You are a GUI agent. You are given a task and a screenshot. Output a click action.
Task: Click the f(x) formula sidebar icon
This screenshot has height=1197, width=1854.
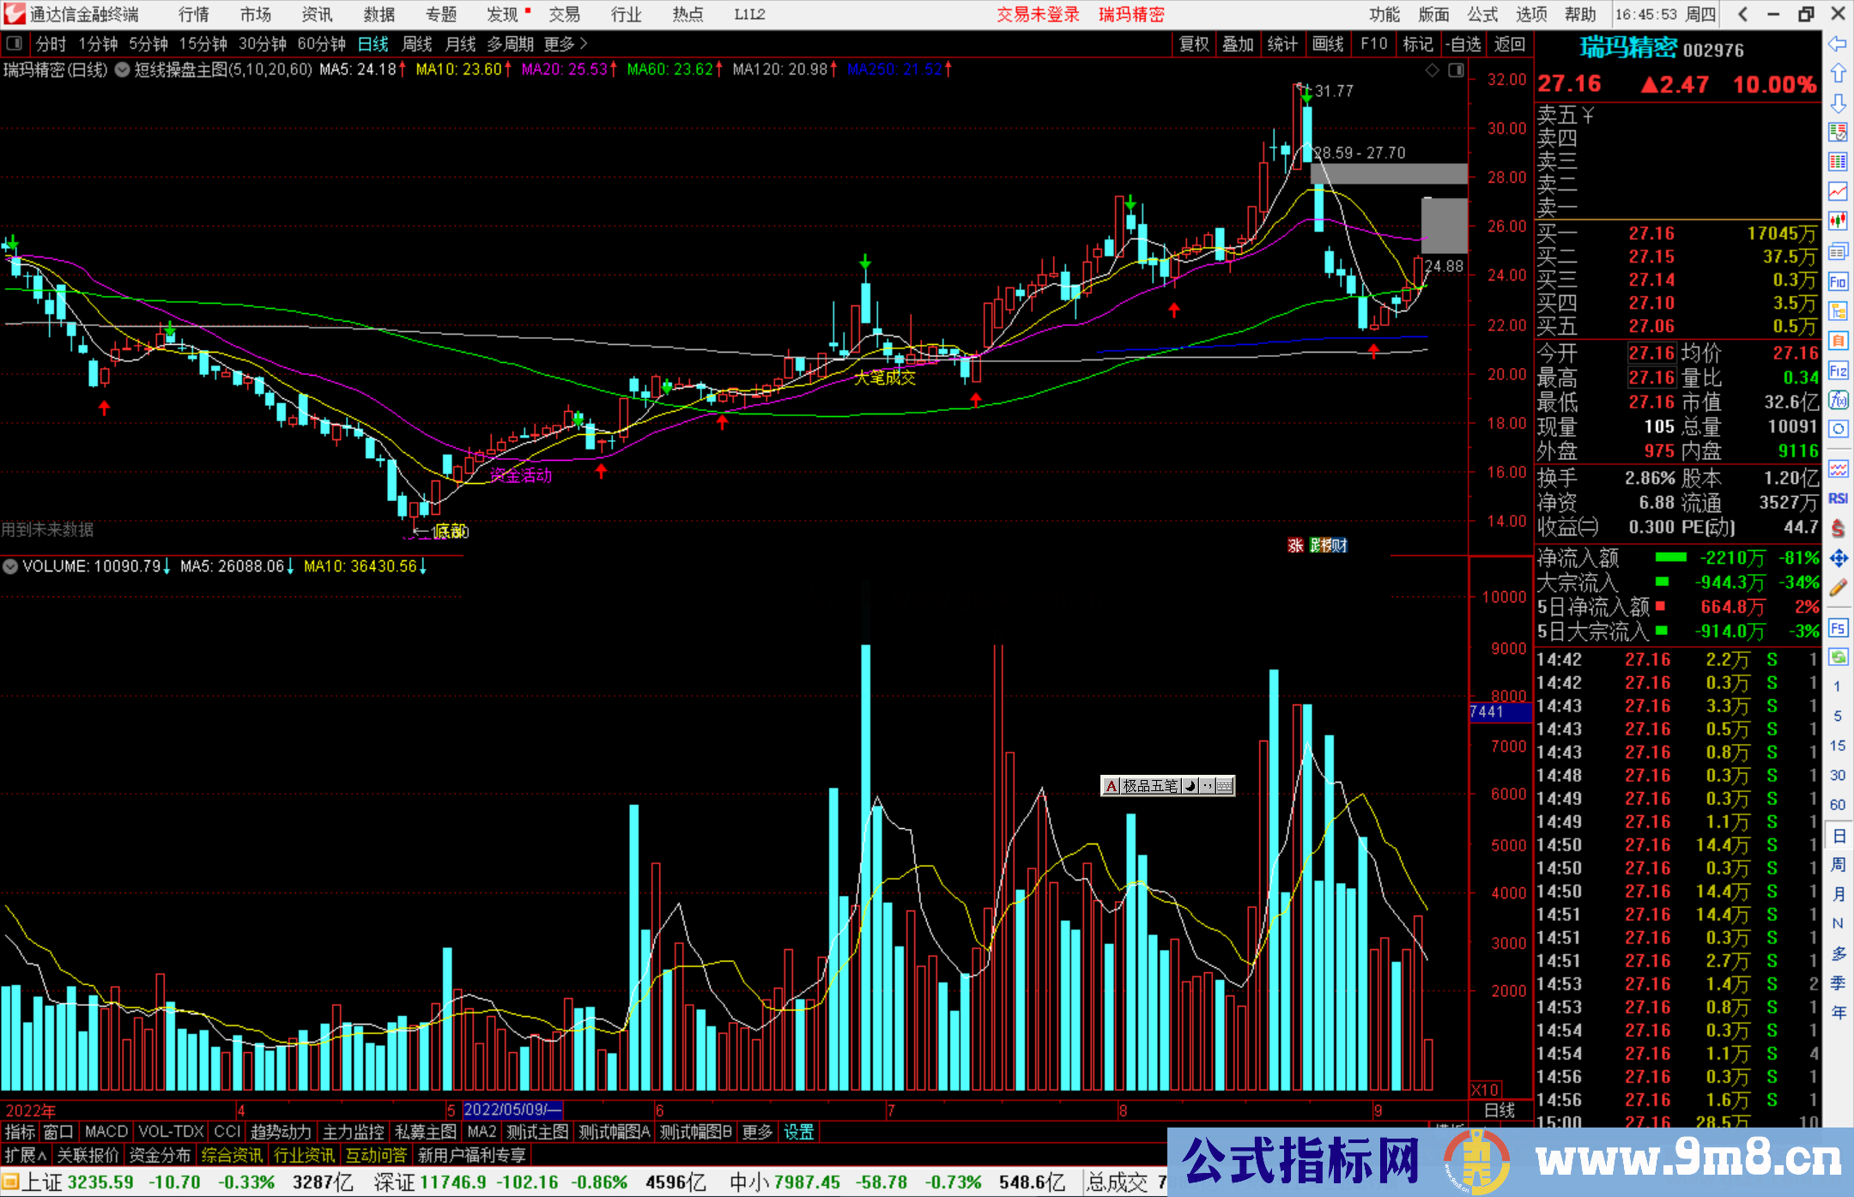tap(1838, 400)
